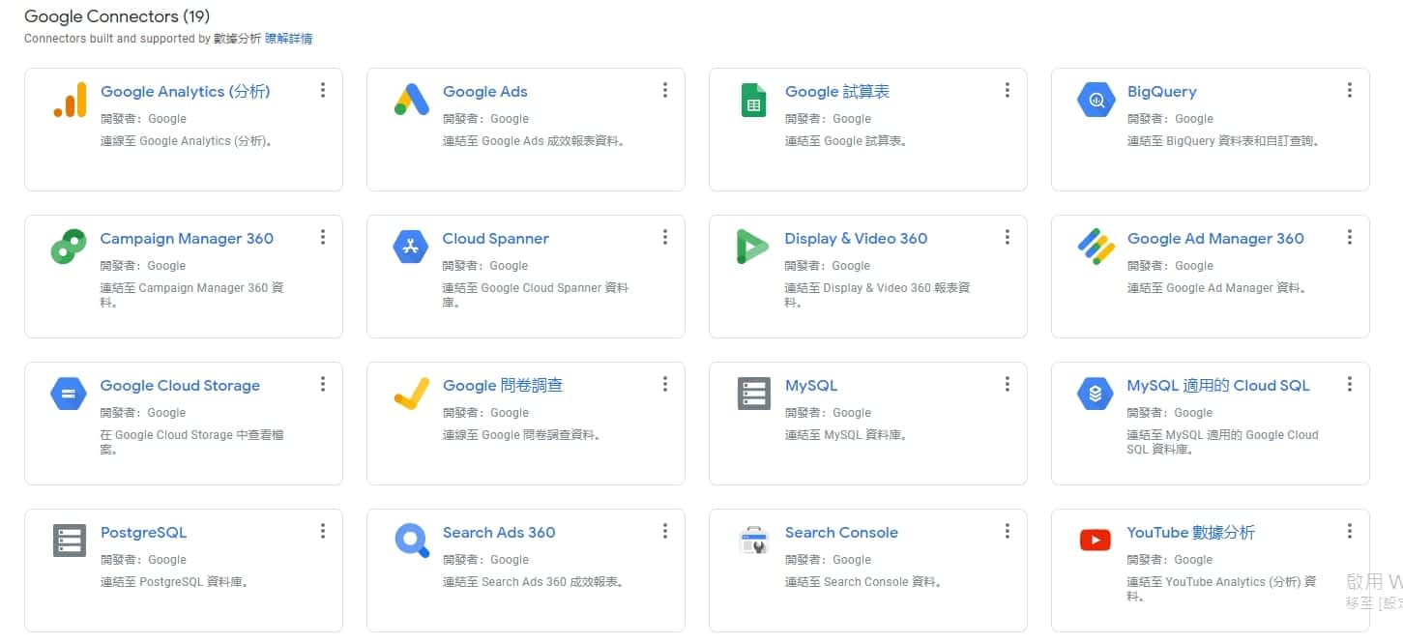This screenshot has width=1403, height=644.
Task: Click the Google Ad Manager 360 title
Action: (x=1215, y=239)
